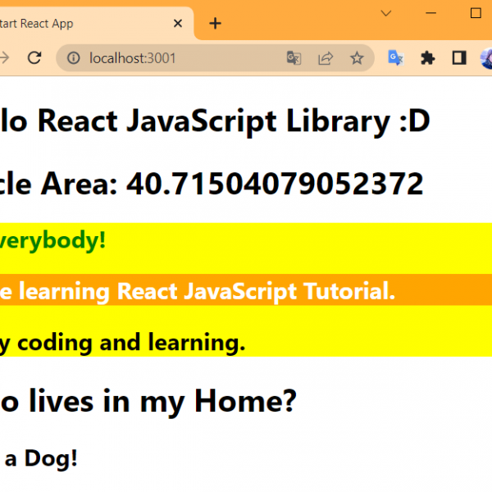Click the Circle Area value heading
The image size is (492, 492).
tap(213, 184)
